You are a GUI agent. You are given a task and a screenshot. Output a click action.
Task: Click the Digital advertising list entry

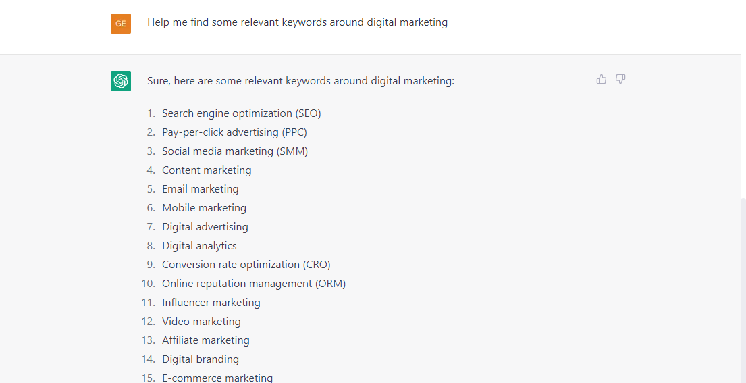(205, 227)
